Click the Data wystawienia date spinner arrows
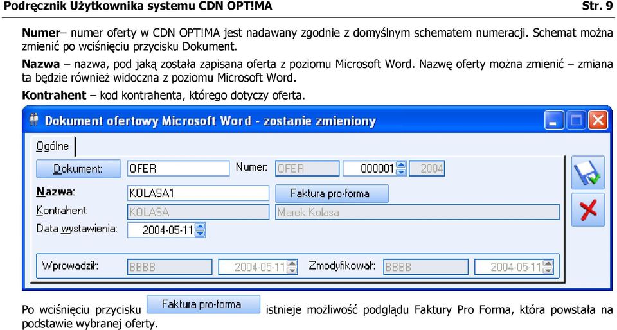Image resolution: width=617 pixels, height=330 pixels. pos(201,230)
